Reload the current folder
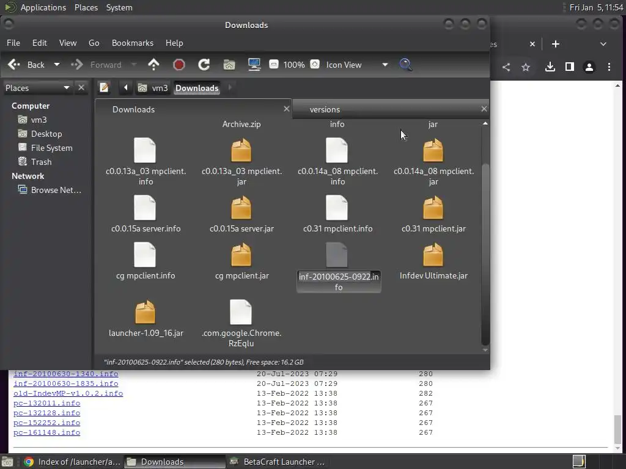This screenshot has height=469, width=626. click(204, 65)
